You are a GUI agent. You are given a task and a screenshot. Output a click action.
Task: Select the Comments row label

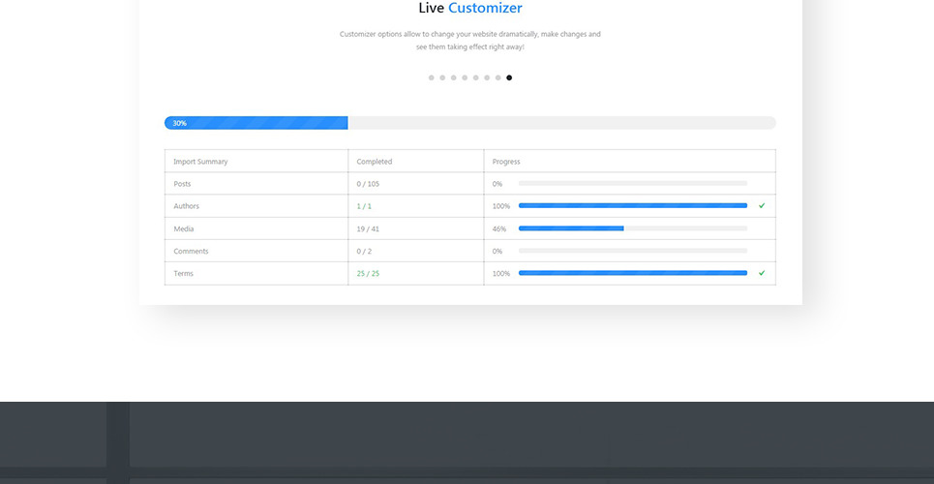coord(191,251)
